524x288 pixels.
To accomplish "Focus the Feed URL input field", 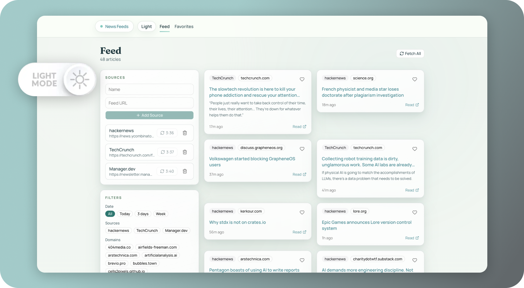I will (x=149, y=103).
